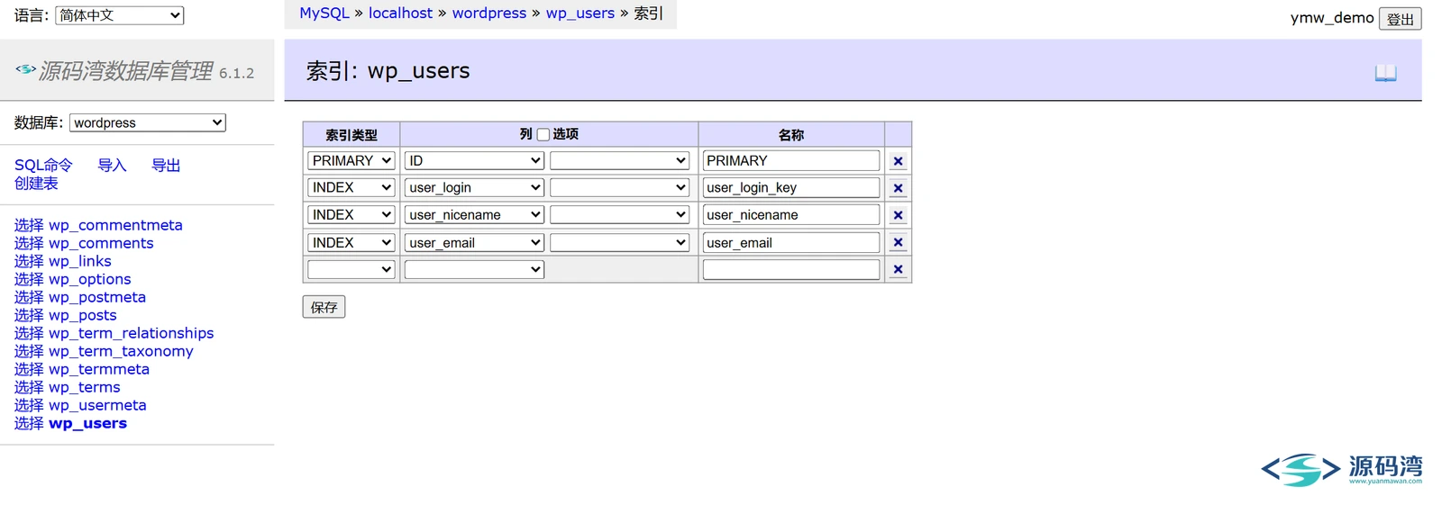Screen dimensions: 1442x505
Task: Click the user_login_key name input field
Action: [x=791, y=187]
